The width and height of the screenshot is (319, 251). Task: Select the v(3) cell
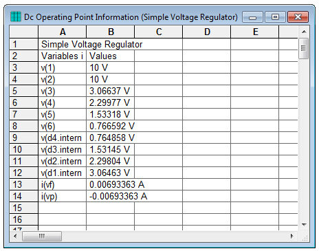(63, 91)
